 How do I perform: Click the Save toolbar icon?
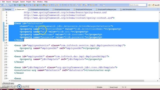(x=5, y=5)
